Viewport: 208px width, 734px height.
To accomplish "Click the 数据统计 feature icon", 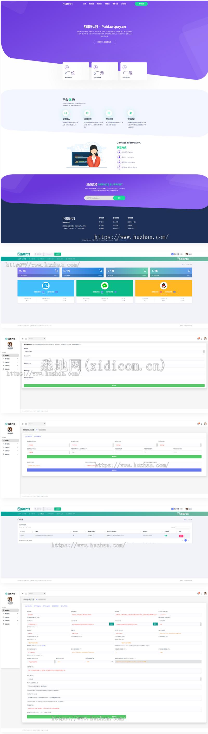I will point(131,113).
